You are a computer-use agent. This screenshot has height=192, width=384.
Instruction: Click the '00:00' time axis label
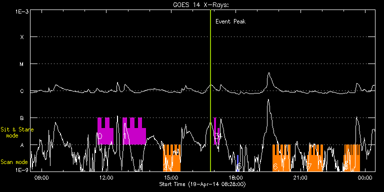365,178
